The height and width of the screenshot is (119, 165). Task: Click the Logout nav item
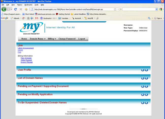82,39
